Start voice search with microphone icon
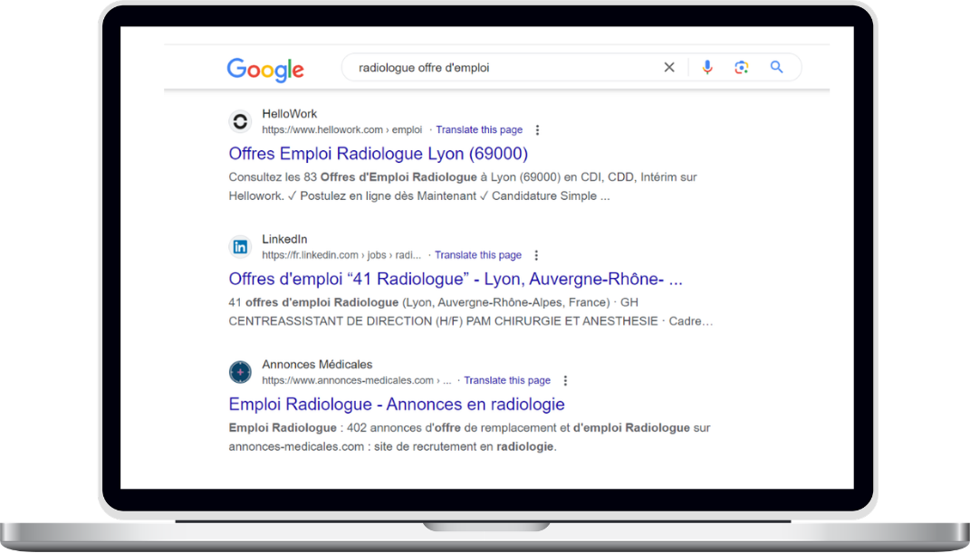Screen dimensions: 970x553 coord(707,67)
